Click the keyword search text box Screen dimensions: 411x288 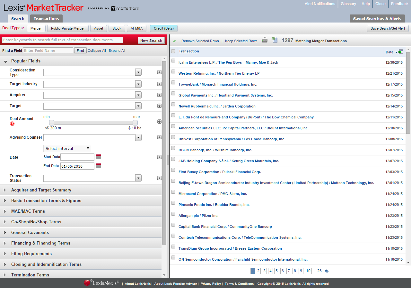click(63, 40)
